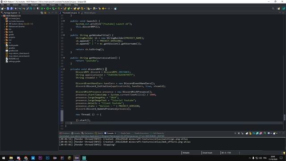Open dropdown arrow next to Run button
Viewport: 286px width, 161px height.
[x=50, y=8]
